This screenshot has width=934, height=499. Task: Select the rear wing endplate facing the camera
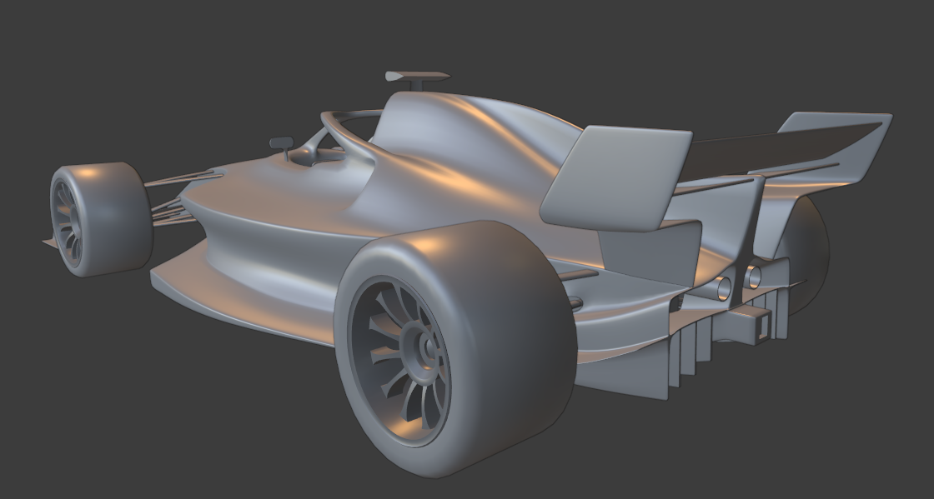coord(616,178)
